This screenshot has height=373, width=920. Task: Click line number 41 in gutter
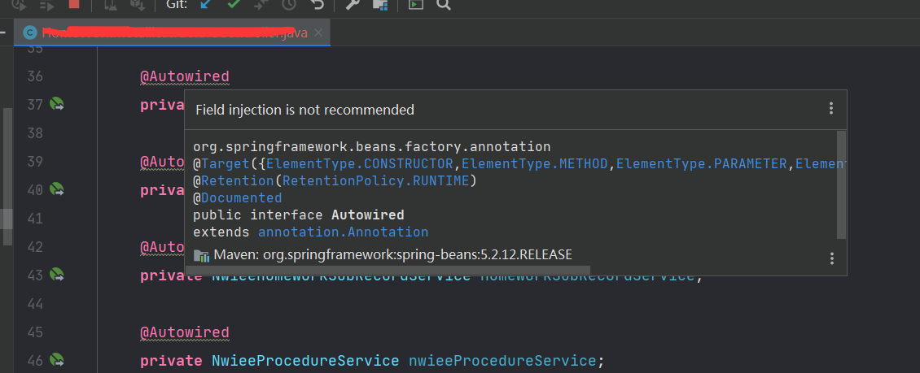[x=35, y=219]
